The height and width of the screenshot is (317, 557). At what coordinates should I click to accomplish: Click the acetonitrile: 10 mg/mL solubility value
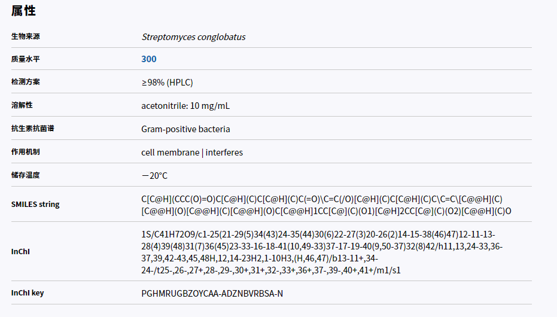click(185, 105)
